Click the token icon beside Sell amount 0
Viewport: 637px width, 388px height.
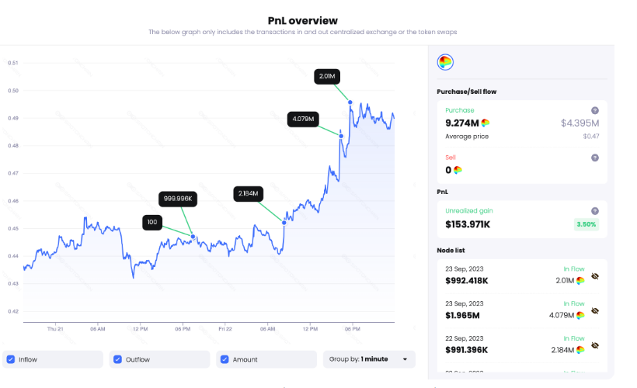click(458, 170)
